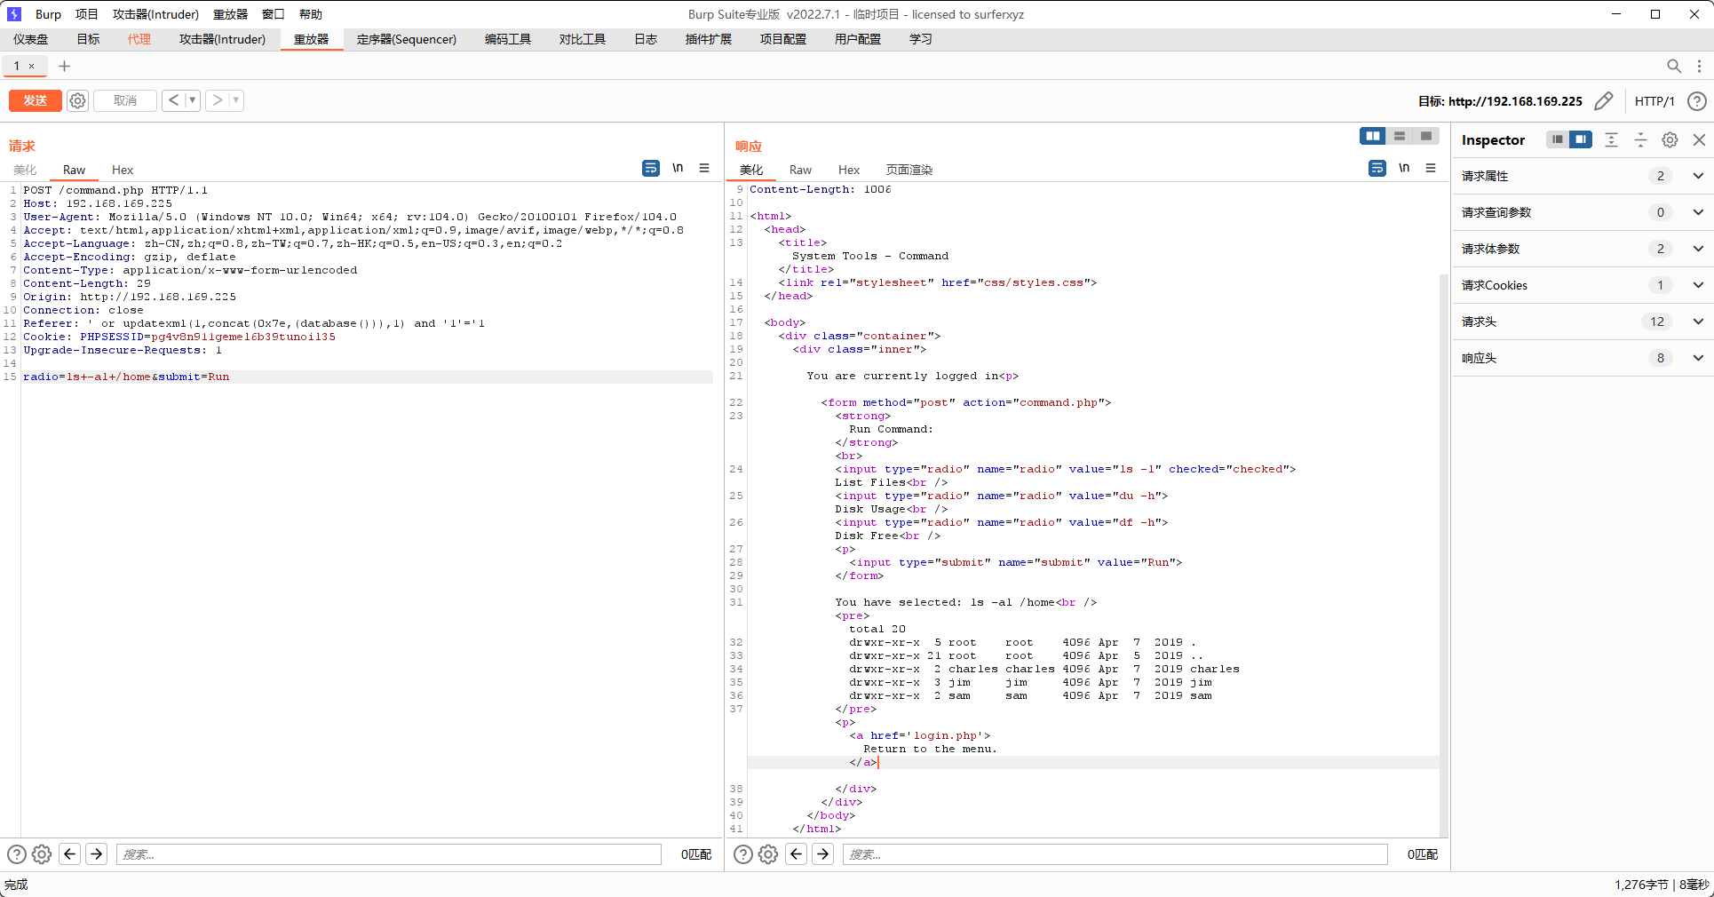The image size is (1714, 897).
Task: Open the 插件扩展 extensions tab
Action: pos(709,39)
